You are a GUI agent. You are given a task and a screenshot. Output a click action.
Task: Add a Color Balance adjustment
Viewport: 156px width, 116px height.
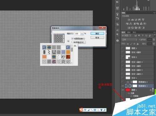coord(131,24)
